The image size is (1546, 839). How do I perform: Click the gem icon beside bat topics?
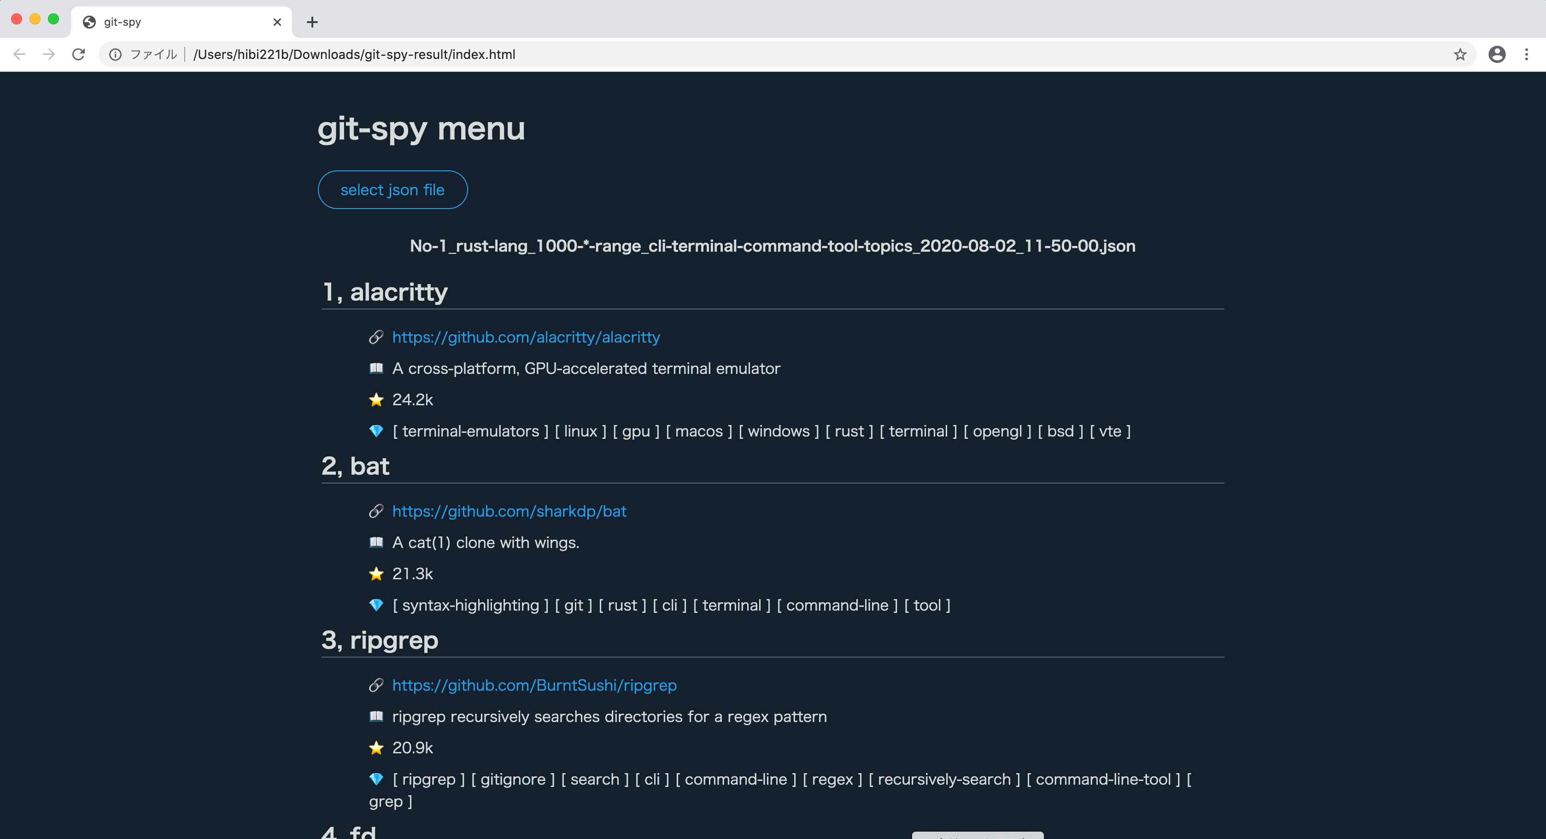tap(376, 605)
